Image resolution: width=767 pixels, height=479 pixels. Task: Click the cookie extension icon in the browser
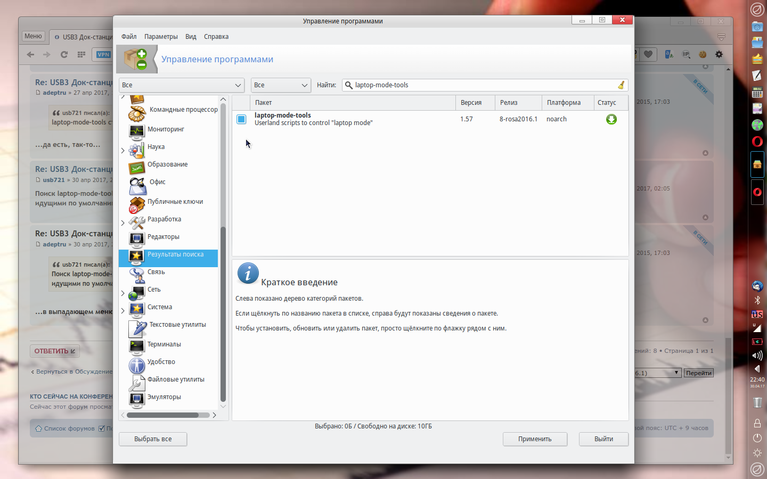click(703, 54)
